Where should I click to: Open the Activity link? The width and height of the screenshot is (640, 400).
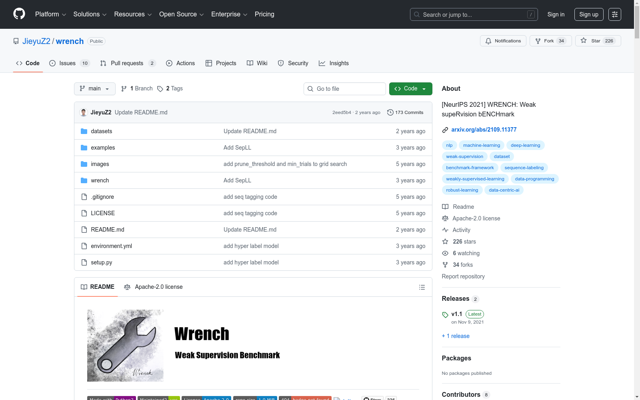pos(456,230)
